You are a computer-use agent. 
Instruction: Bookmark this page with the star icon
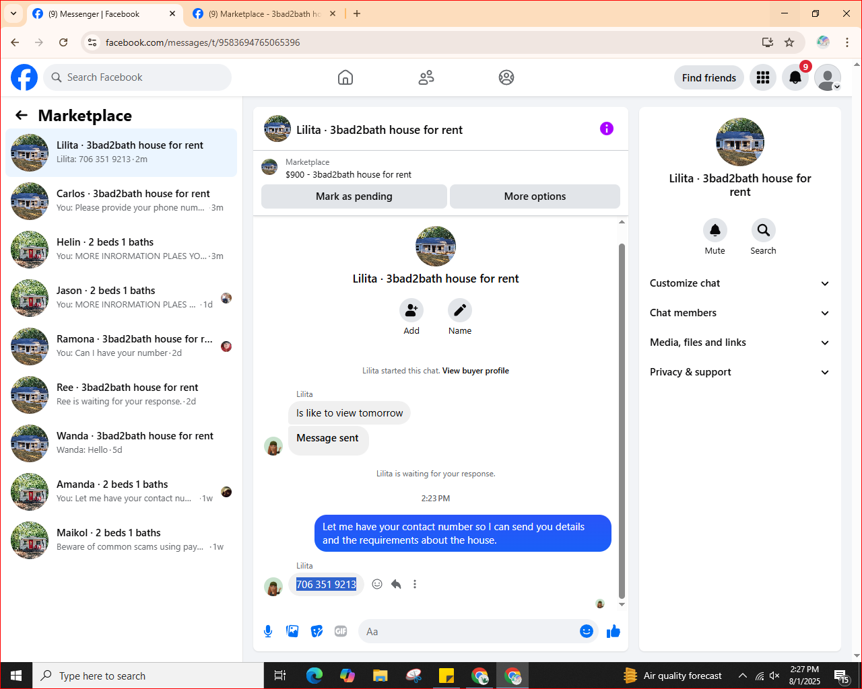[x=789, y=42]
